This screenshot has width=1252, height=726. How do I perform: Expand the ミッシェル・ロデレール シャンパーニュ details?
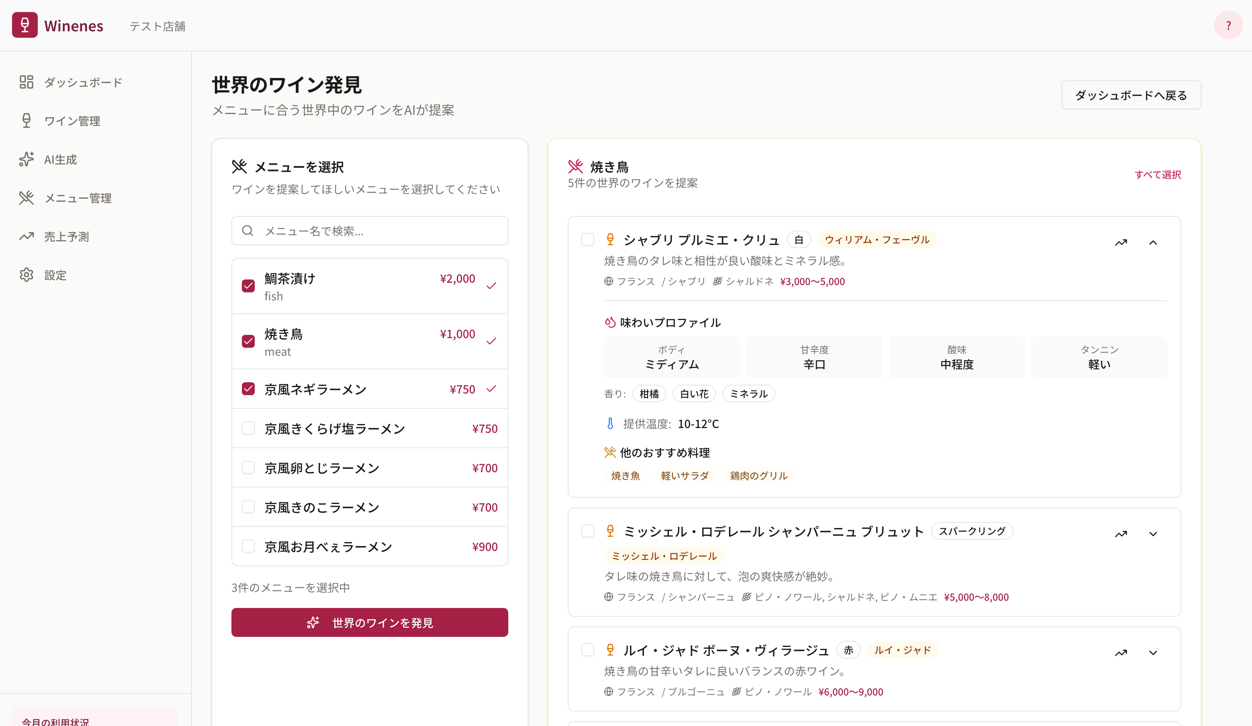coord(1153,534)
